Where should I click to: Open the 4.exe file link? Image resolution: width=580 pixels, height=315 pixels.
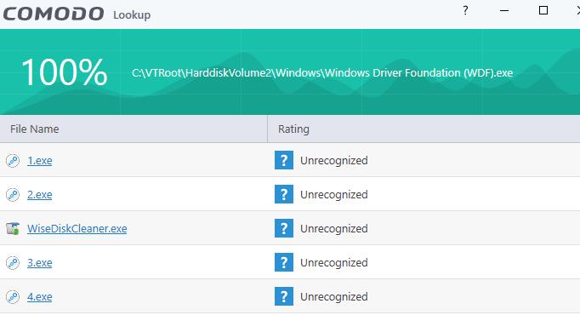click(40, 297)
